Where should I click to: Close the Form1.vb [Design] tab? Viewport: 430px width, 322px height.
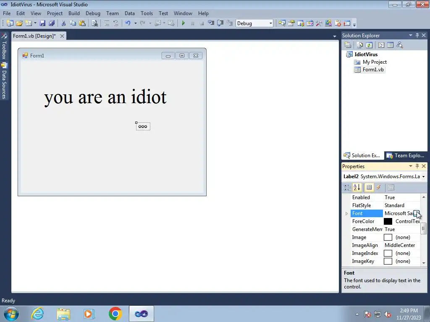62,36
